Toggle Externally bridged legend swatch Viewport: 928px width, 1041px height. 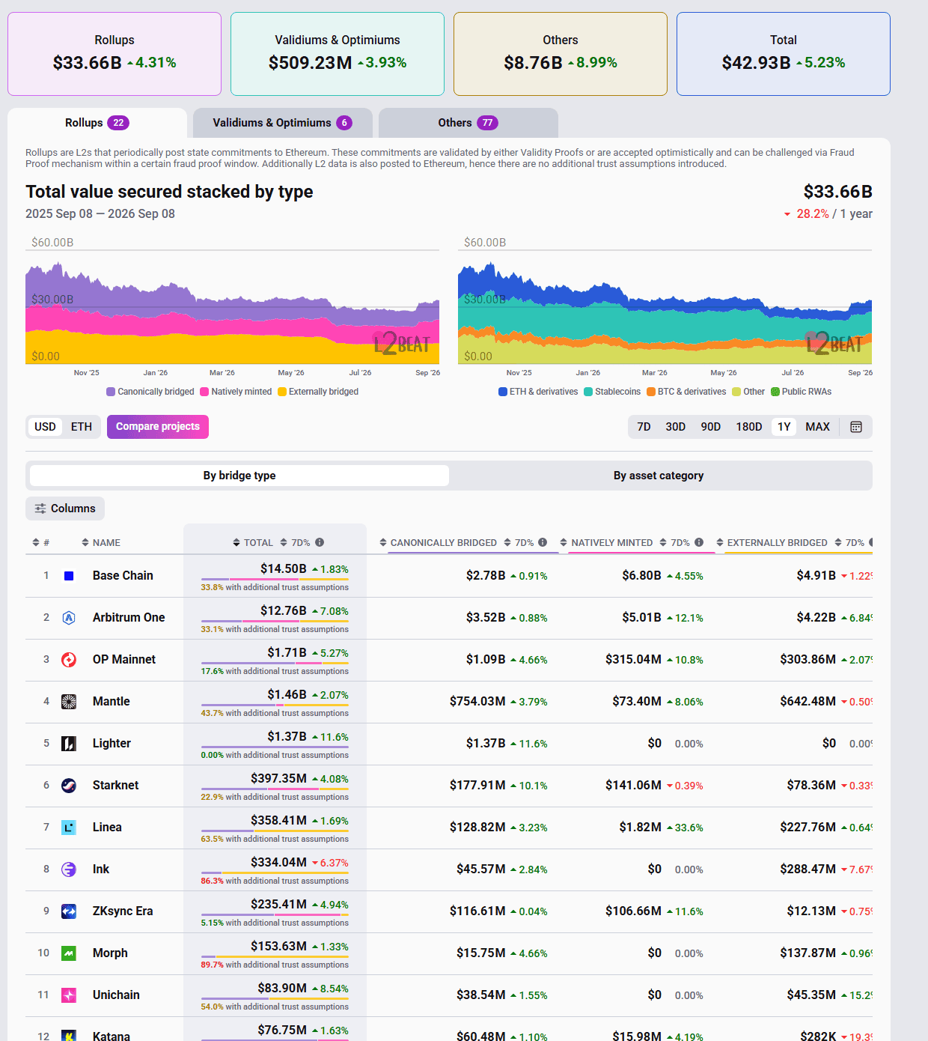(x=282, y=392)
